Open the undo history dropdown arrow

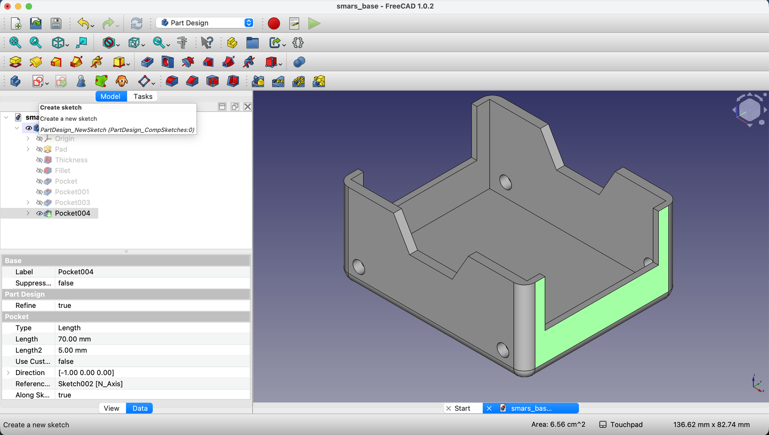[93, 26]
